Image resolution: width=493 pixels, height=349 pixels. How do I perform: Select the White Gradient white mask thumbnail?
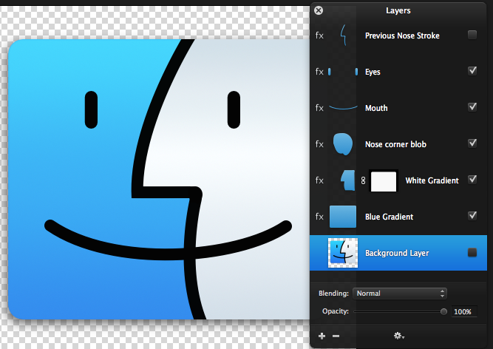click(384, 181)
